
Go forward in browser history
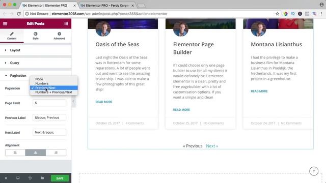pyautogui.click(x=12, y=14)
